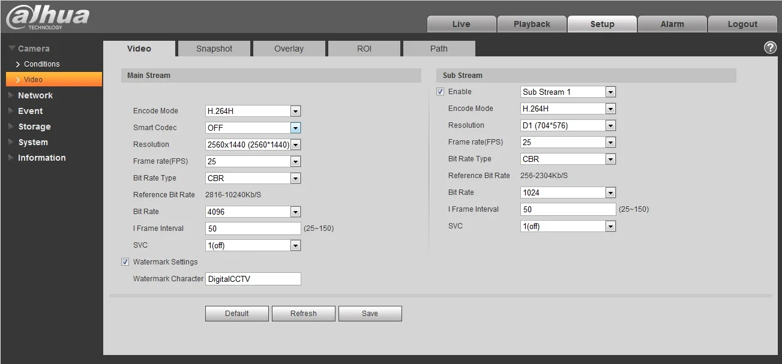Select Video item in sidebar
Viewport: 782px width, 364px height.
(x=54, y=79)
